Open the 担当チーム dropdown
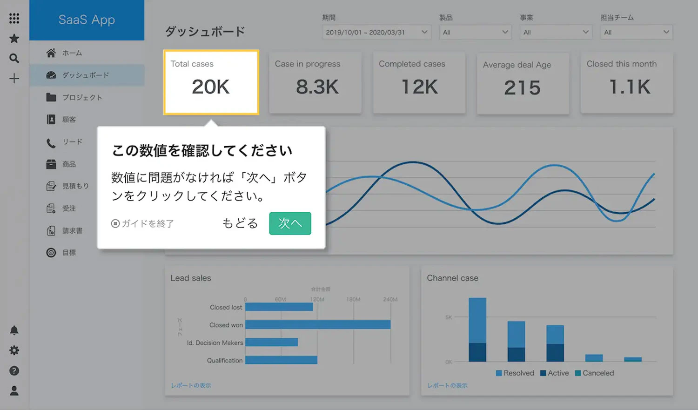Screen dimensions: 698x410 [636, 32]
